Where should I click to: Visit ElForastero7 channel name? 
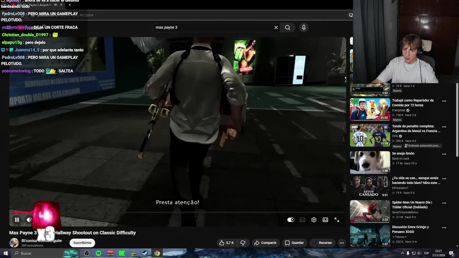[x=401, y=188]
